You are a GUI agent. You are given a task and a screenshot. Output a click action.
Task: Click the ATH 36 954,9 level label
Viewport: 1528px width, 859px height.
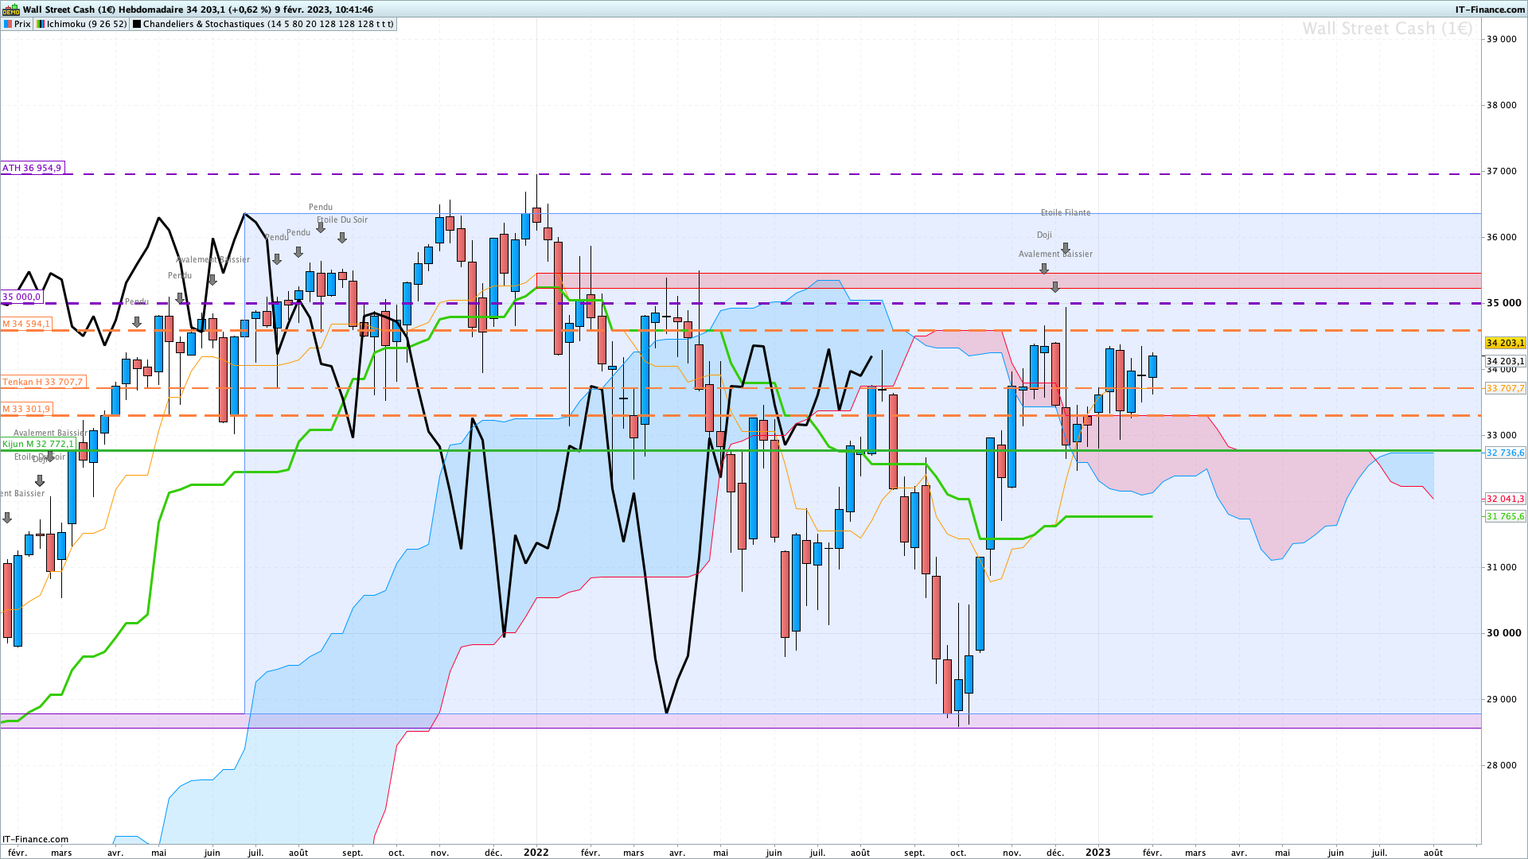tap(32, 168)
